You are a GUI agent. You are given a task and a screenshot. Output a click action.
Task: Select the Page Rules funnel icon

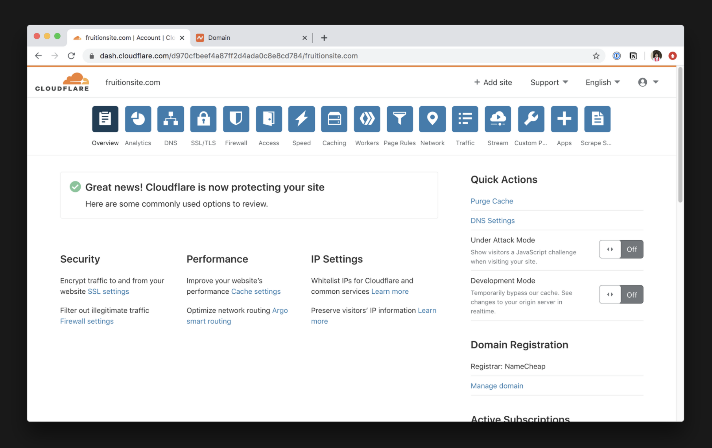(x=399, y=119)
